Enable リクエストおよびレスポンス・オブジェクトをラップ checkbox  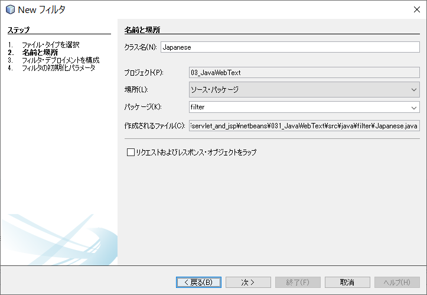pos(131,152)
